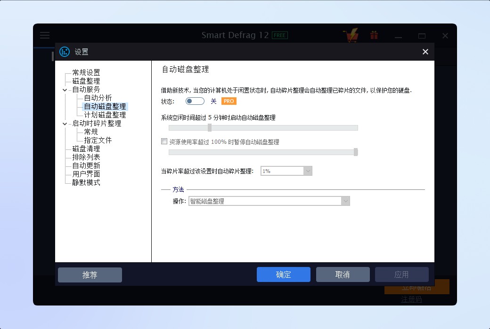Click the 关 status label
The image size is (490, 329).
(x=213, y=101)
